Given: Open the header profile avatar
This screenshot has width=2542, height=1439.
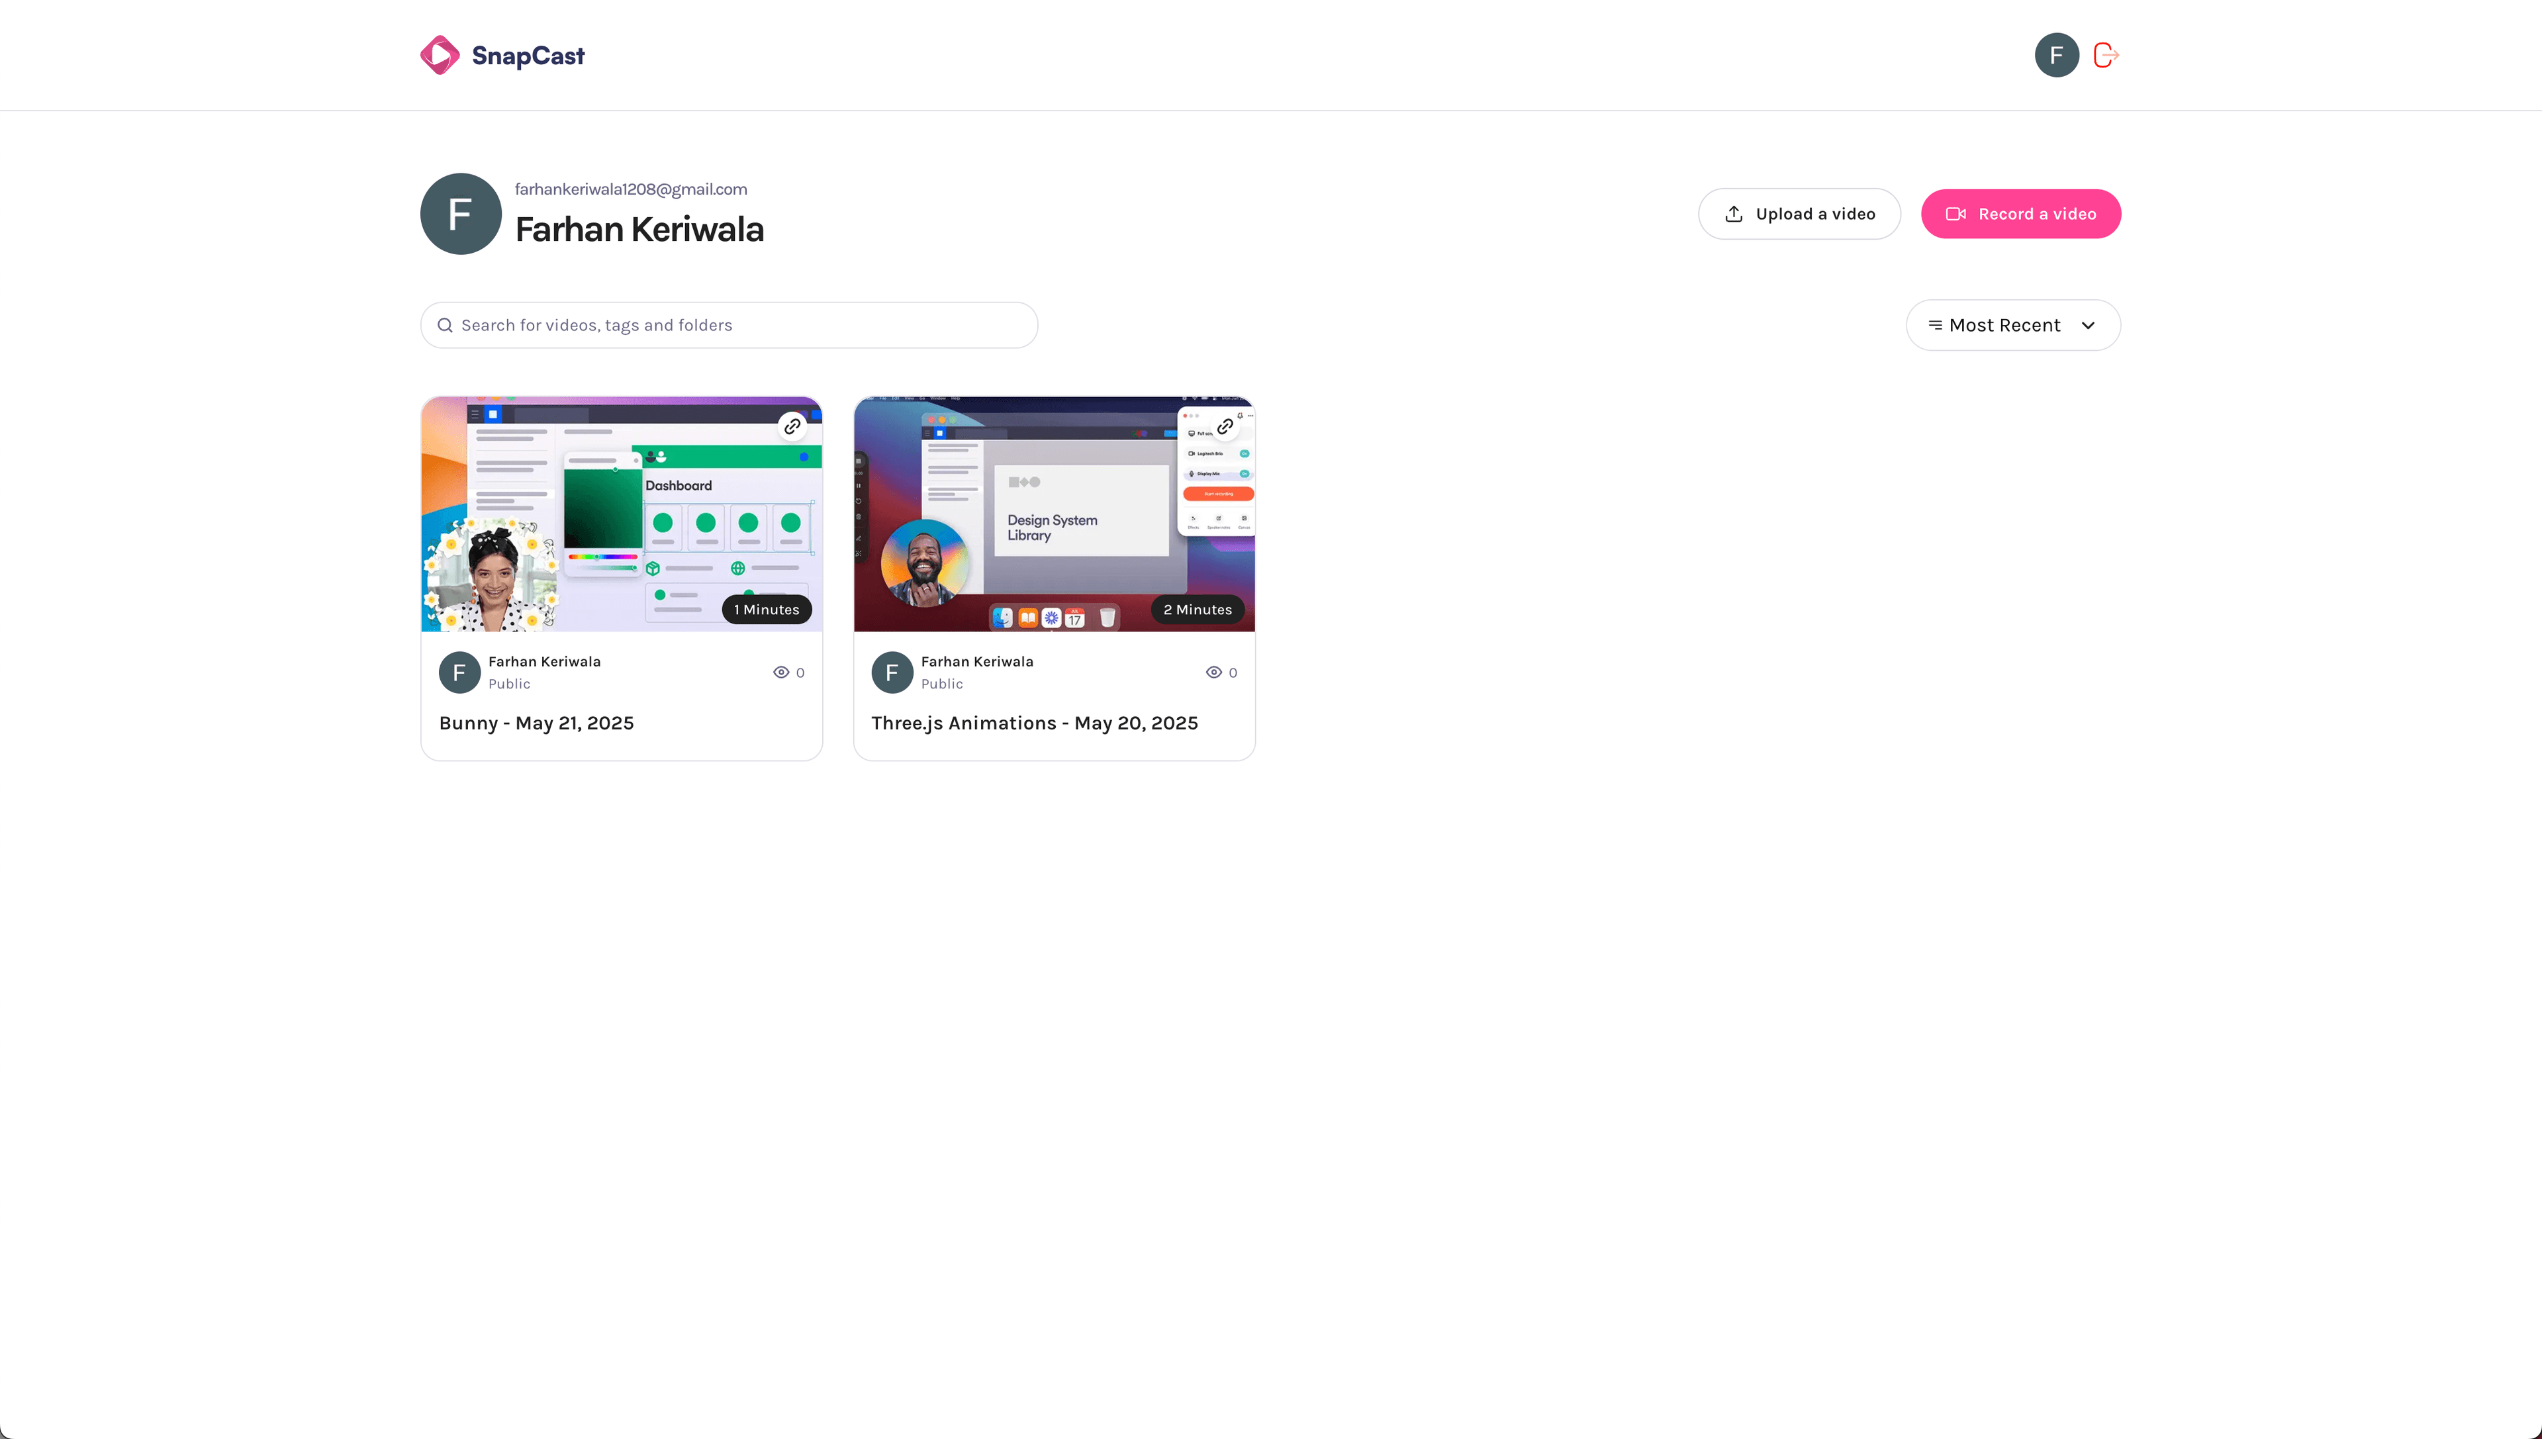Looking at the screenshot, I should 2055,56.
